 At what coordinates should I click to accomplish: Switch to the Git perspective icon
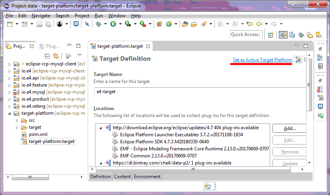pyautogui.click(x=319, y=35)
